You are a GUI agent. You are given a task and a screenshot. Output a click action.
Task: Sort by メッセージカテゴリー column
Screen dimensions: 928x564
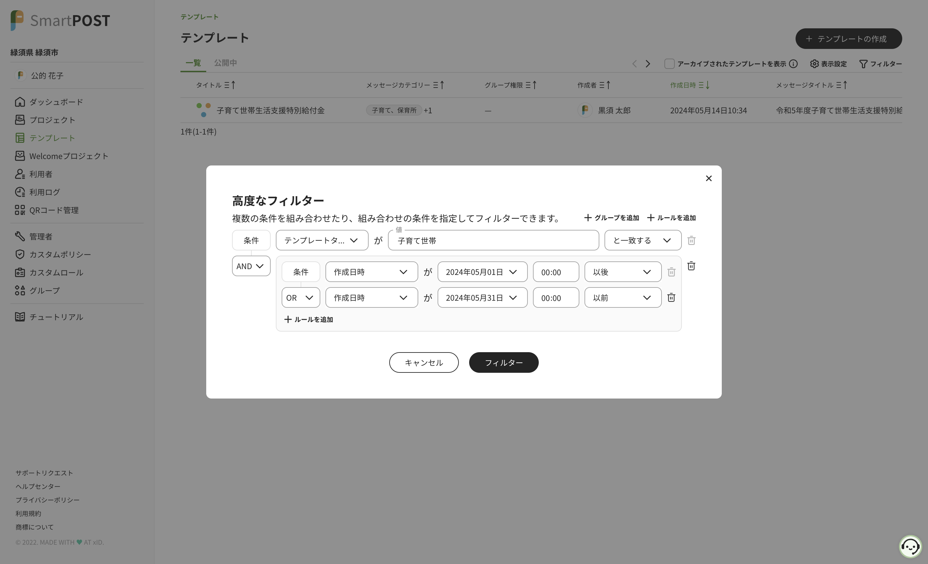405,85
